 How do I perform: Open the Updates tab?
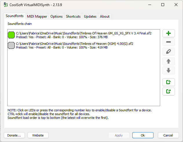90,16
